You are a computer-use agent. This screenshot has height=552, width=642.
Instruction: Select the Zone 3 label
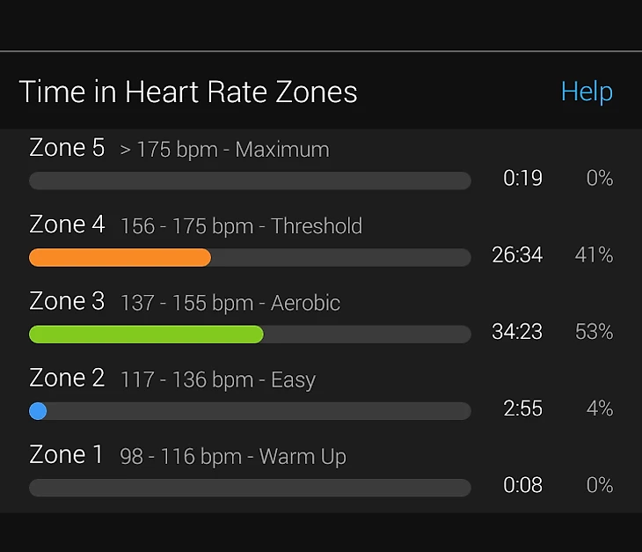click(x=67, y=301)
